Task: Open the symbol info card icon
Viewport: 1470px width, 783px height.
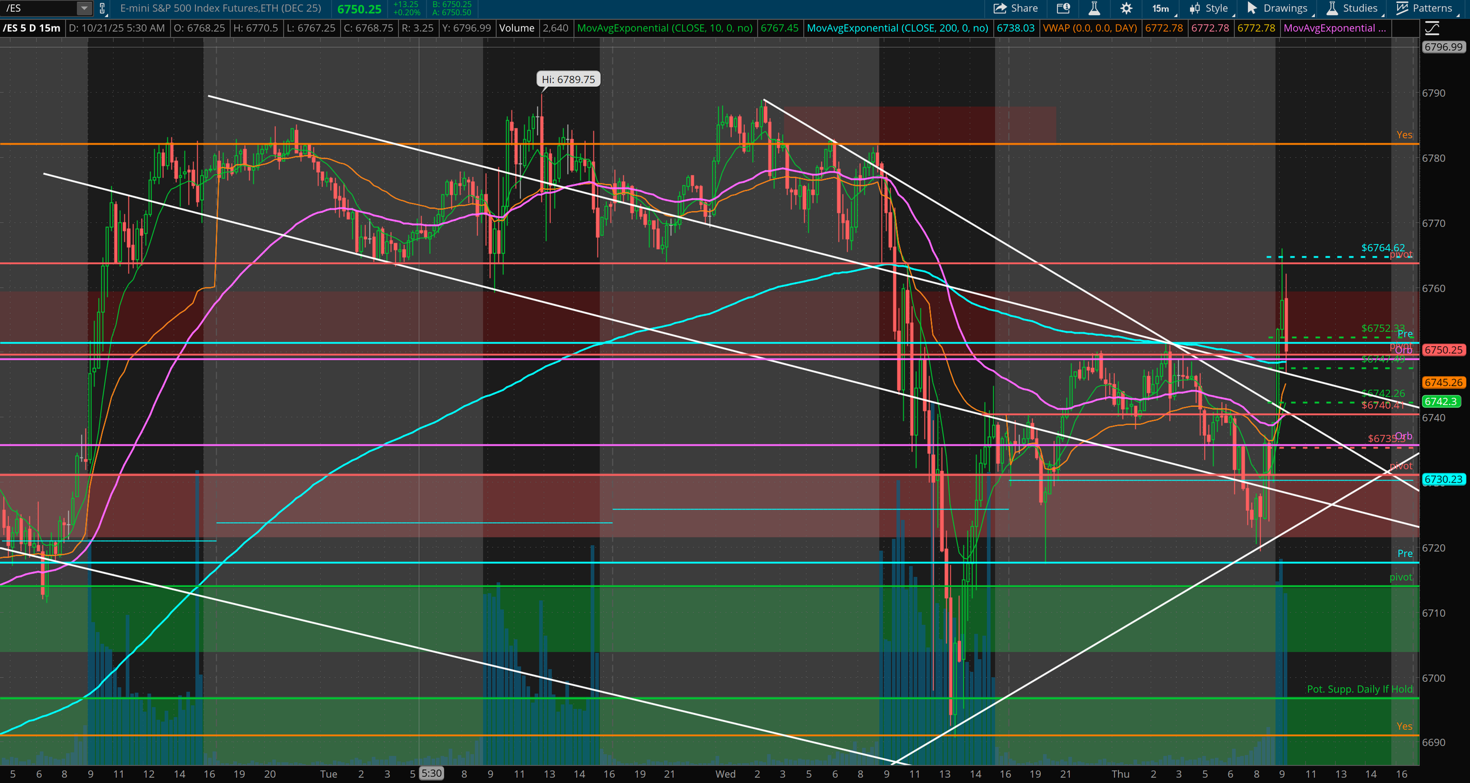Action: point(1063,8)
